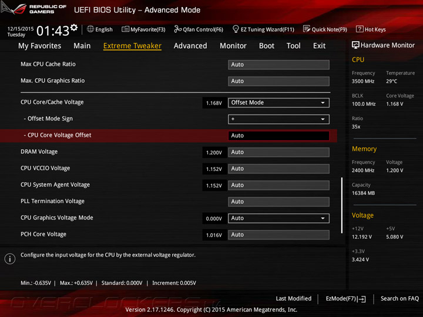
Task: Go to the Advanced tab
Action: coord(190,46)
